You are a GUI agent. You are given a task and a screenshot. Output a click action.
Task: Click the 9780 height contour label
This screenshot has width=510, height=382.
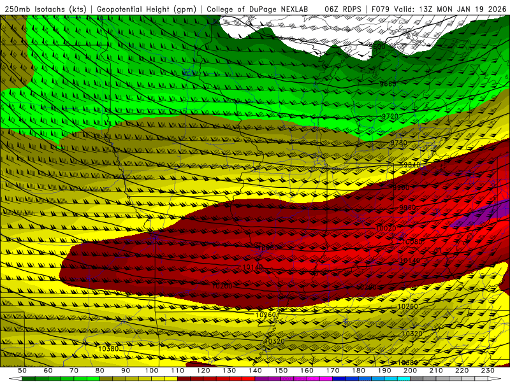tap(399, 143)
